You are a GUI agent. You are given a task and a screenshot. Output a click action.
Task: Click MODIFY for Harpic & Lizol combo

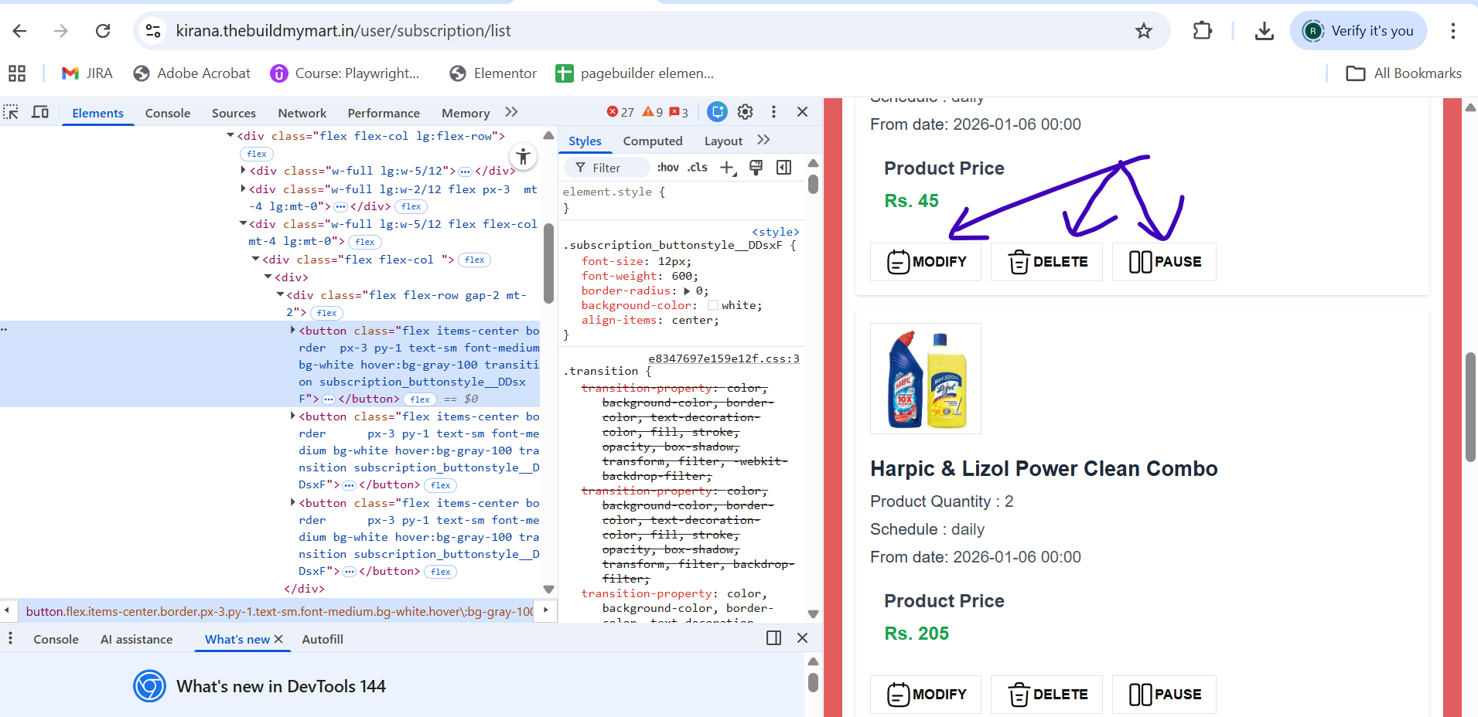[x=926, y=695]
